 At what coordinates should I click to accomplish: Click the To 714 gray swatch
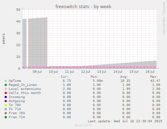[x=6, y=109]
